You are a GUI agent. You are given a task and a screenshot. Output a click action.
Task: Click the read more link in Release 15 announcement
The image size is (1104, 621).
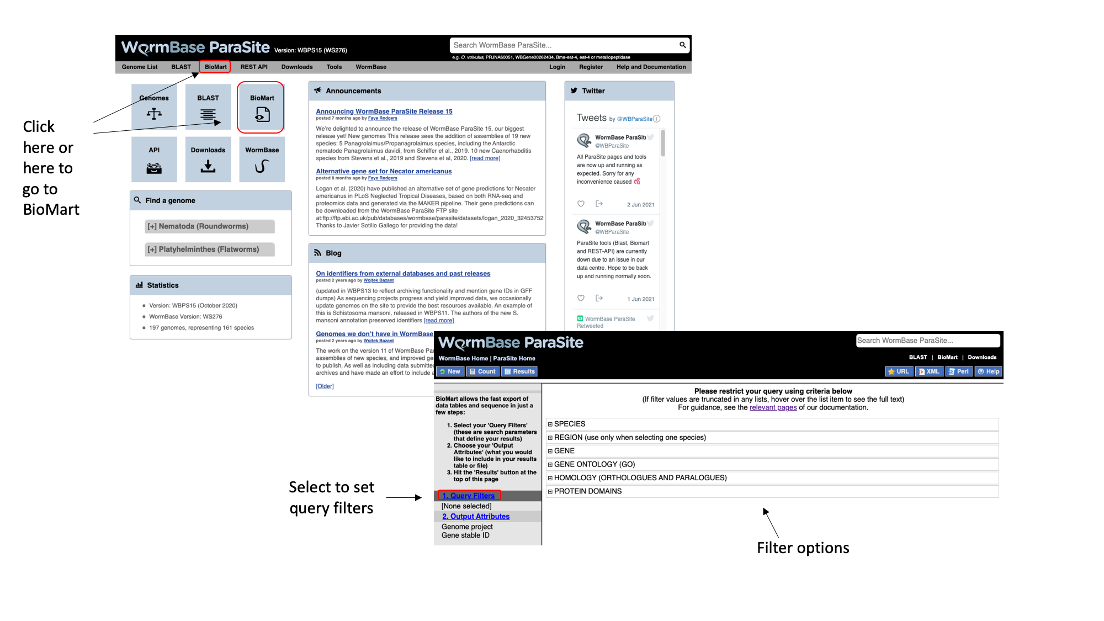coord(485,158)
